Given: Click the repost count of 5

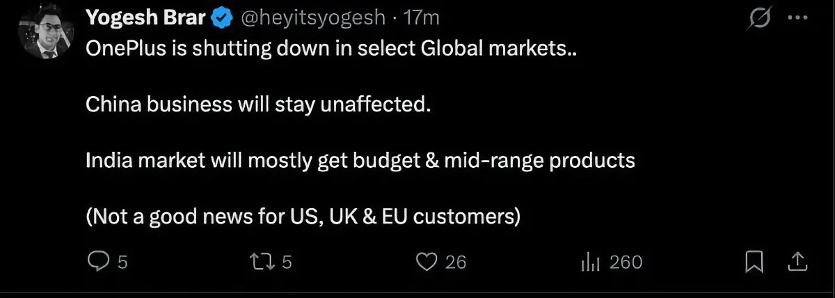Looking at the screenshot, I should coord(286,262).
